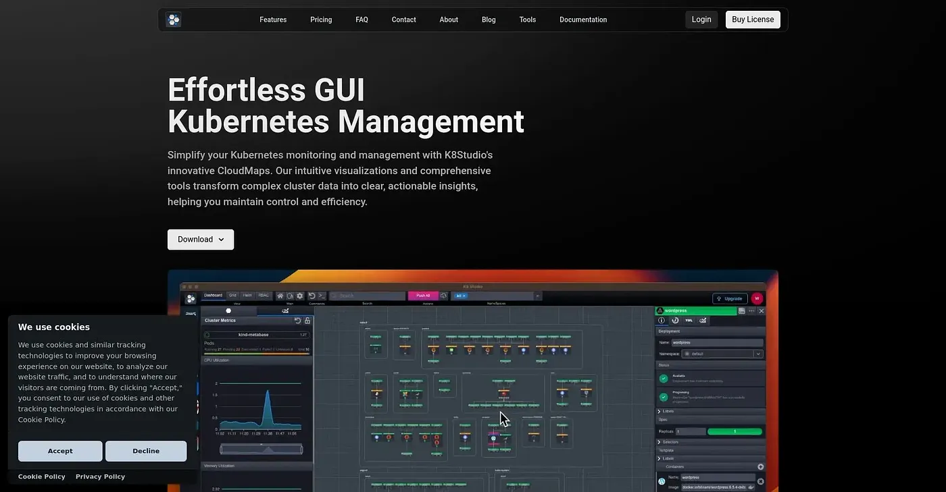Expand the Labels section under Template
The width and height of the screenshot is (946, 492).
[711, 458]
